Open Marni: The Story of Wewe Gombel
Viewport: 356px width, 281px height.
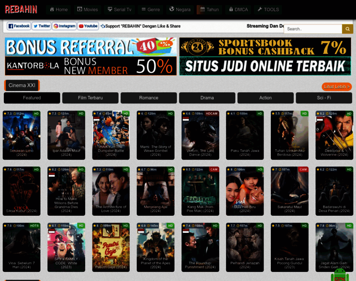[156, 135]
